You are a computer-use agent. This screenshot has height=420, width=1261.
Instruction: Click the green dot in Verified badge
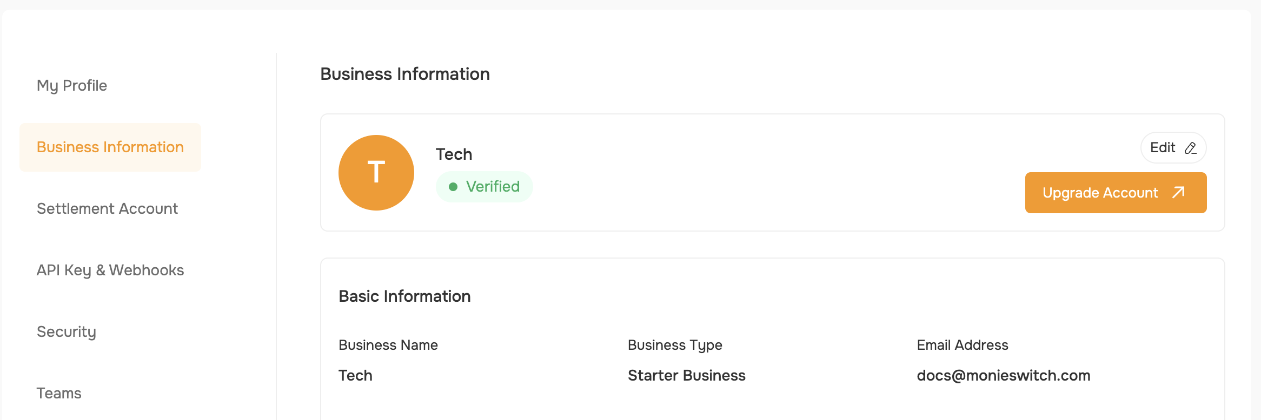(x=453, y=187)
